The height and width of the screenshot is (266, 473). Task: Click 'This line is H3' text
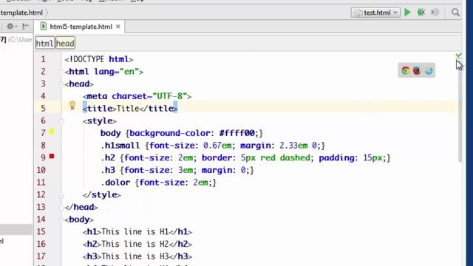pos(135,256)
